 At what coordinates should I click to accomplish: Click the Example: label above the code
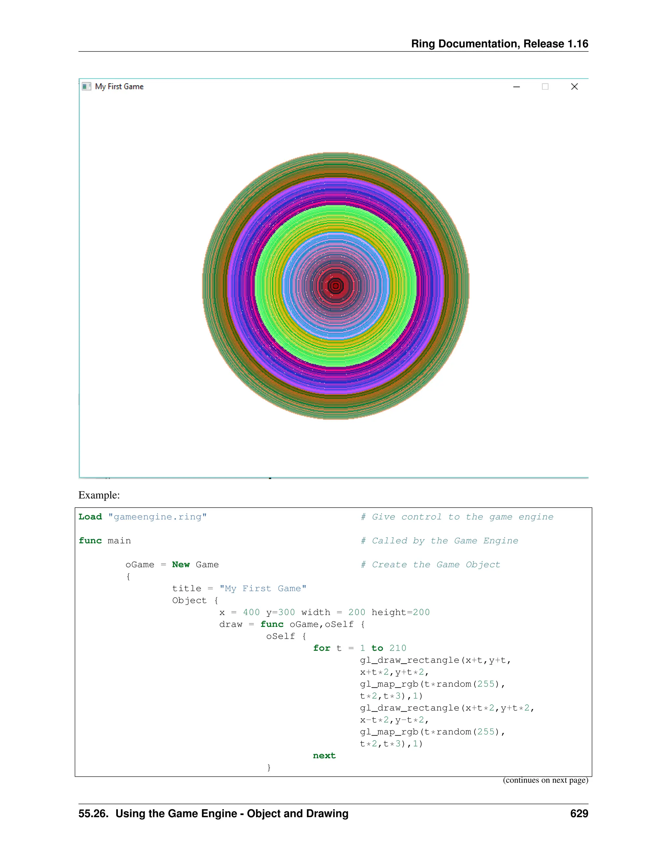click(99, 495)
